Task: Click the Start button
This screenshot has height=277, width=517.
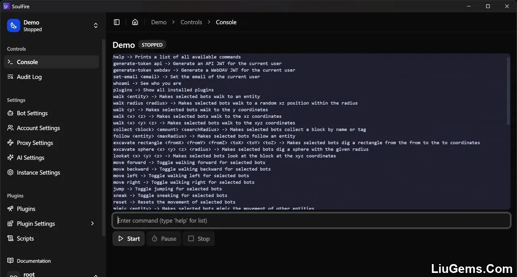Action: pyautogui.click(x=128, y=239)
